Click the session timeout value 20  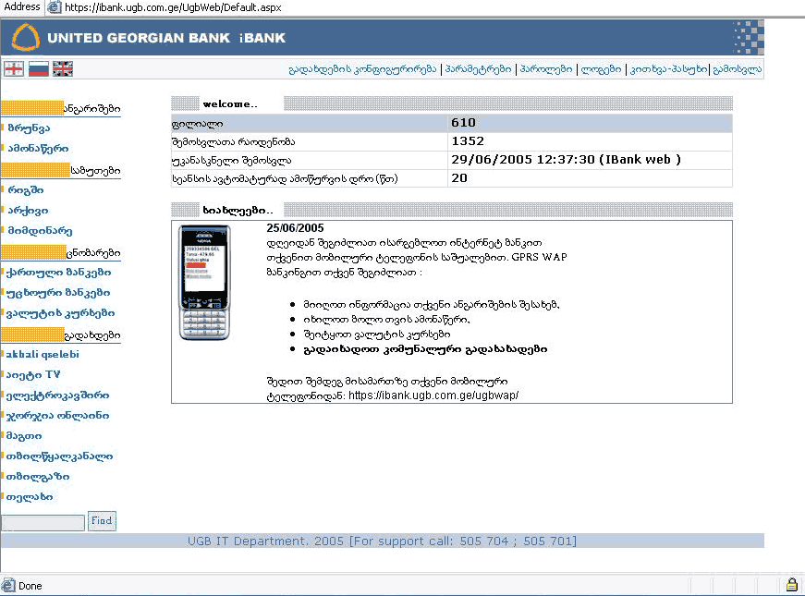pyautogui.click(x=459, y=178)
